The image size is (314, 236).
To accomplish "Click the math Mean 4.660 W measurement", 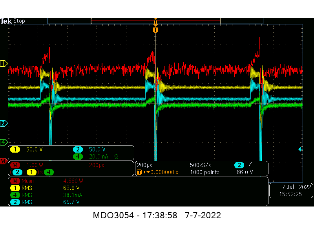I will click(x=73, y=181).
